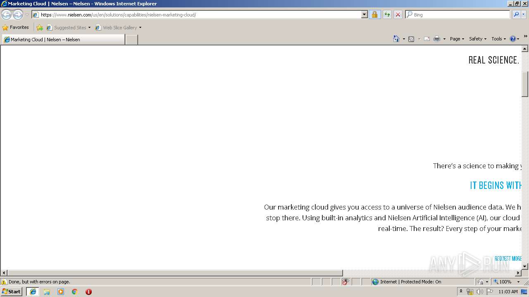The height and width of the screenshot is (297, 529).
Task: Open the Internet Explorer taskbar icon
Action: click(x=33, y=292)
